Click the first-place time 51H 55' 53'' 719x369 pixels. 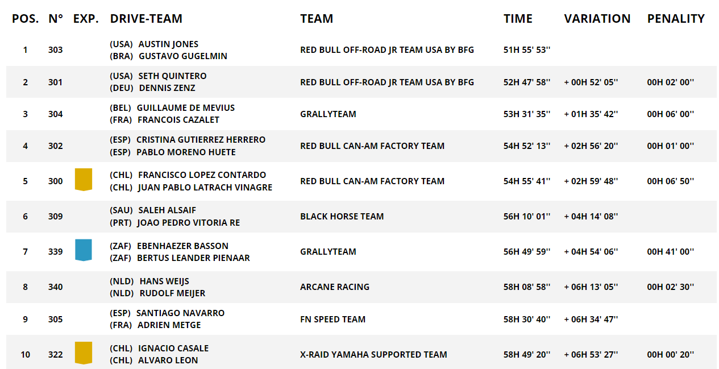tap(527, 49)
